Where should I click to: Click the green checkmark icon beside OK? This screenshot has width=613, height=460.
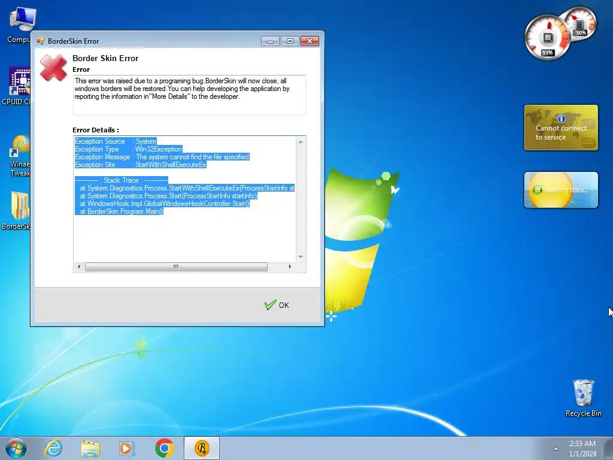(x=270, y=305)
